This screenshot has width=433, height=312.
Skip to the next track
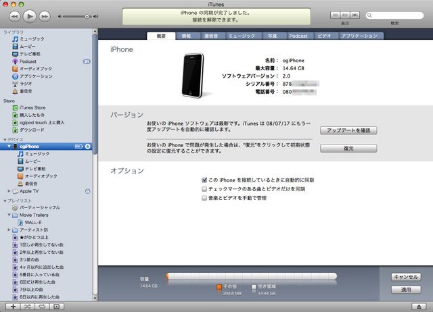pos(45,16)
